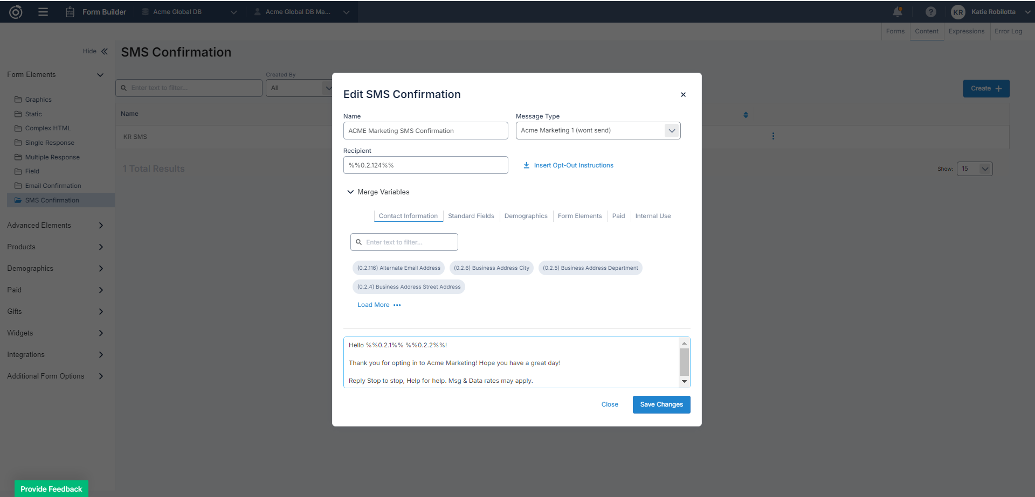Viewport: 1035px width, 497px height.
Task: Open the Expressions tab
Action: (966, 31)
